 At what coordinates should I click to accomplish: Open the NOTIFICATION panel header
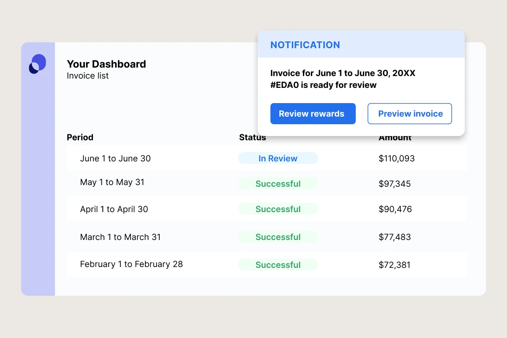pos(305,45)
